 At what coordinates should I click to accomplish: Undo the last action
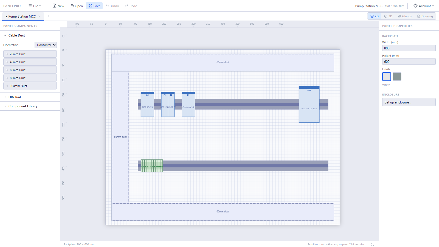112,6
